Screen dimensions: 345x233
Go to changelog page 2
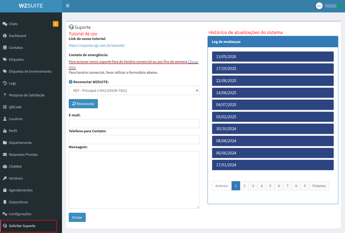point(244,186)
